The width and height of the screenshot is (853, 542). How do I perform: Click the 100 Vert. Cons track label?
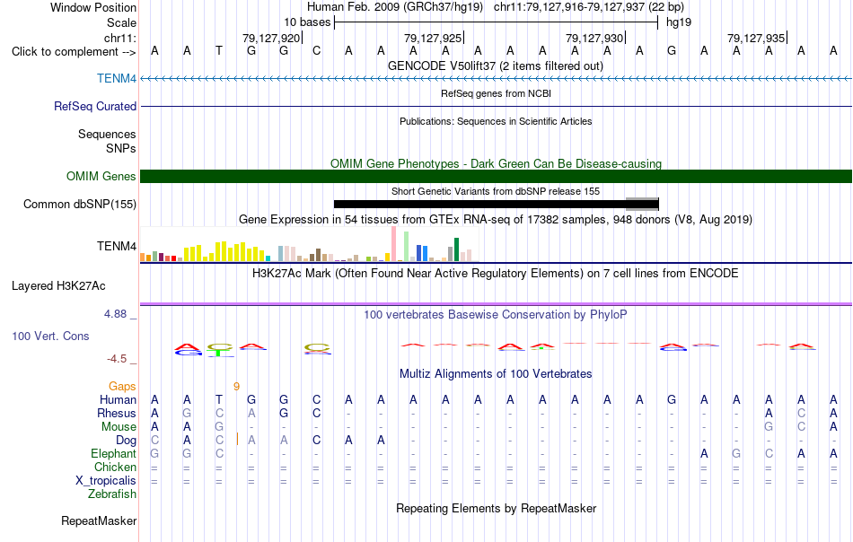[x=50, y=336]
